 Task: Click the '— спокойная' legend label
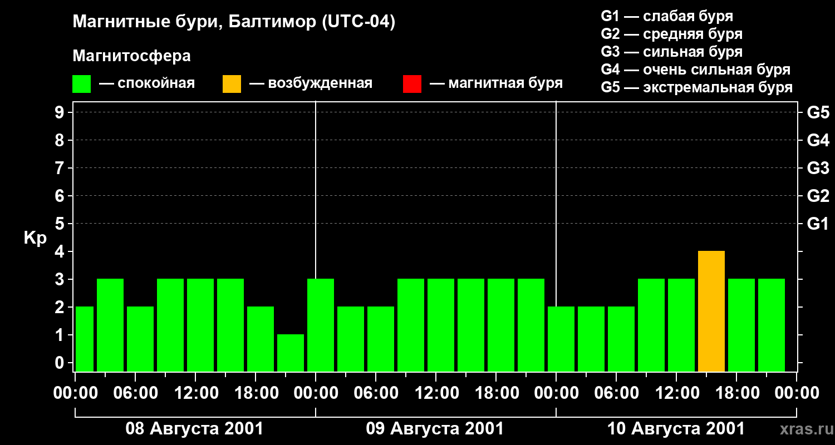click(147, 84)
